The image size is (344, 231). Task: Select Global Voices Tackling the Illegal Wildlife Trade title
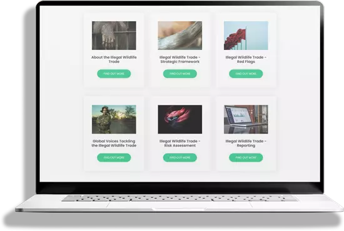[x=114, y=143]
